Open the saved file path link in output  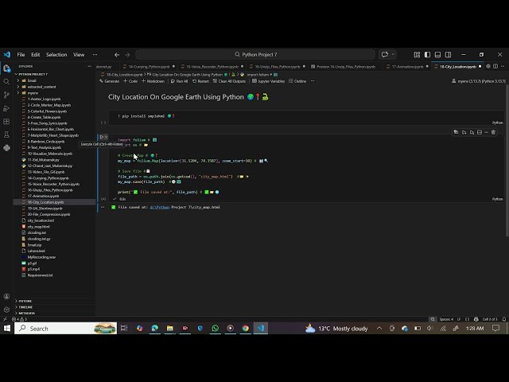click(159, 207)
